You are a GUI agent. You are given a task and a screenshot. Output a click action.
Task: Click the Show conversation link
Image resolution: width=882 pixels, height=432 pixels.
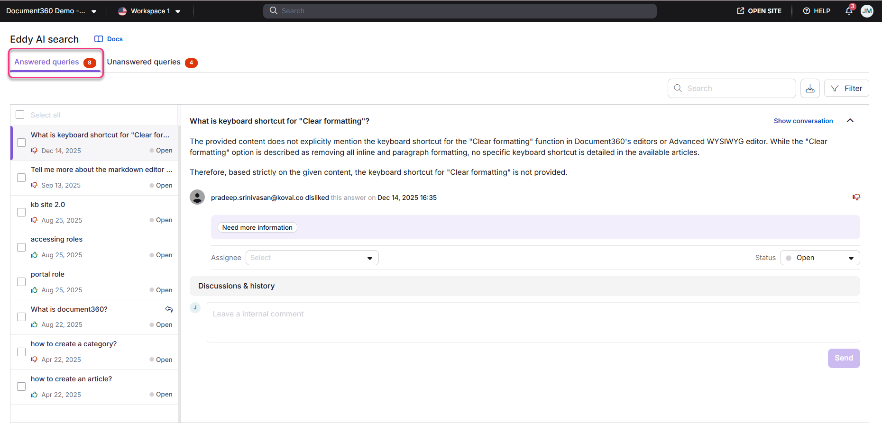coord(803,121)
